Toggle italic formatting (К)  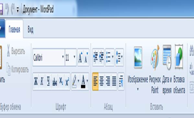click(42, 81)
